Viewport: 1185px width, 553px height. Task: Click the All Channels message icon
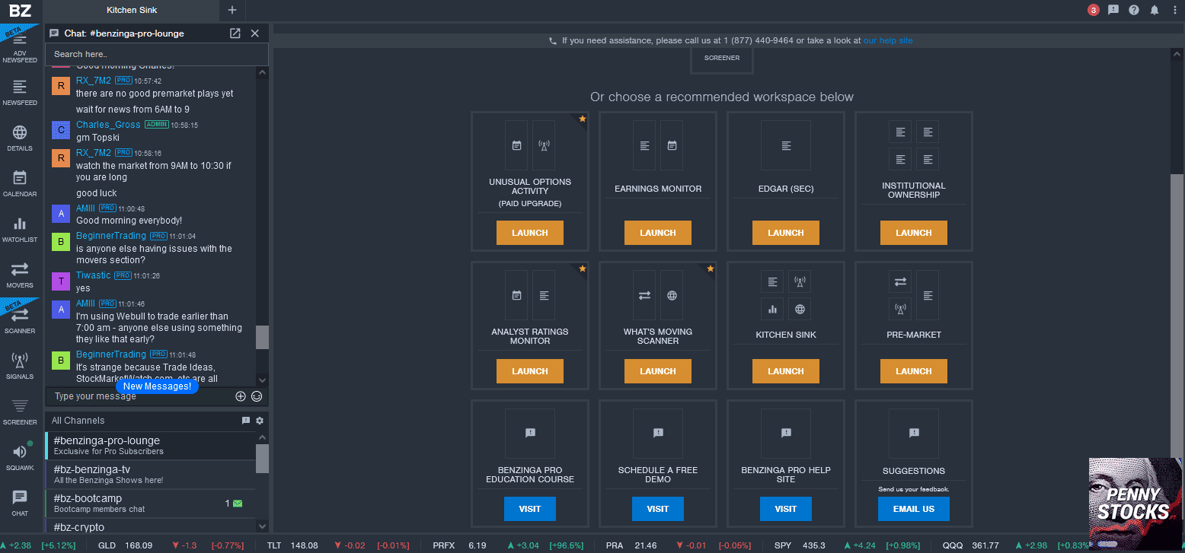[246, 421]
